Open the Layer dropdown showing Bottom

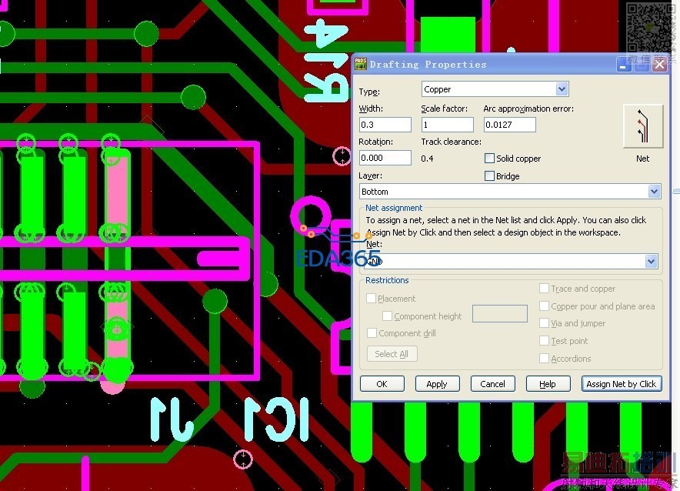[x=654, y=192]
